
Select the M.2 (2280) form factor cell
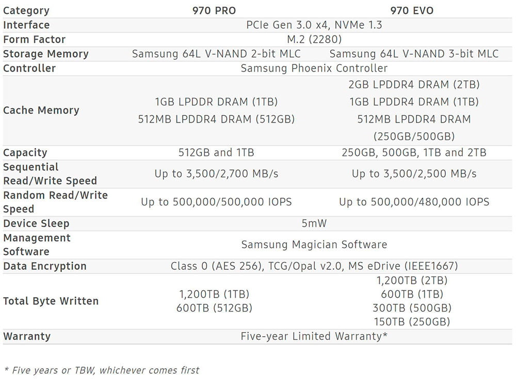[x=314, y=39]
